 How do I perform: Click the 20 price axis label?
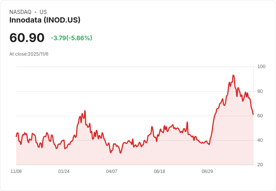pos(260,165)
